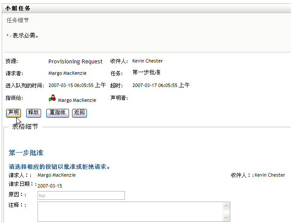The height and width of the screenshot is (223, 291).
Task: Click the 原因 input field containing hui
Action: coord(81,195)
